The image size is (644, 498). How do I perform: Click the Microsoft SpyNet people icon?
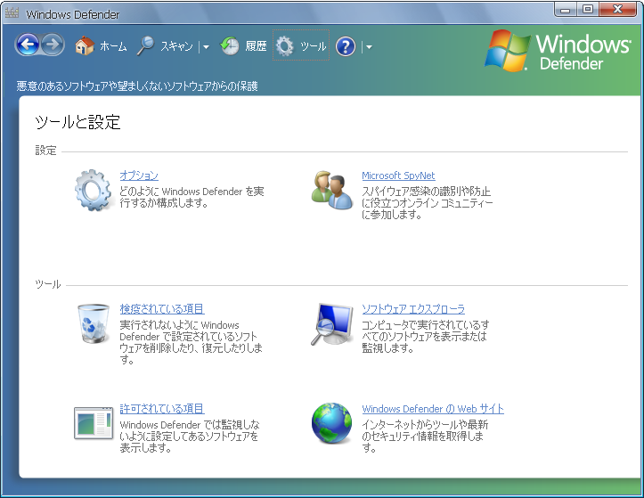332,191
